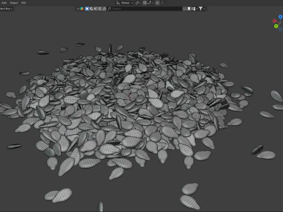
Task: Open the Add menu
Action: pos(4,3)
